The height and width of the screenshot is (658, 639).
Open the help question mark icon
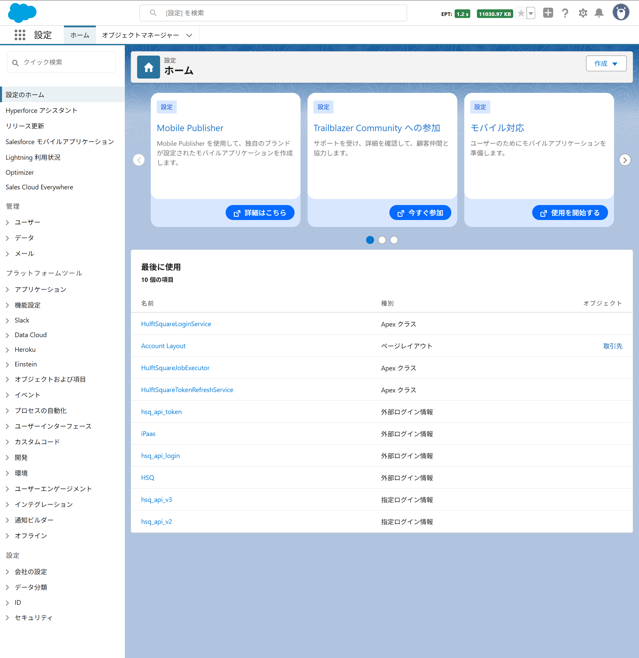pyautogui.click(x=565, y=13)
